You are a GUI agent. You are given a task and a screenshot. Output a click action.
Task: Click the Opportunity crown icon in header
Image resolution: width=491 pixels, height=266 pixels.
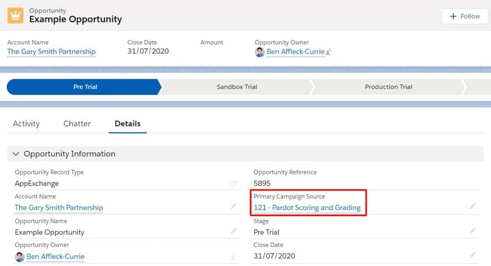click(15, 15)
